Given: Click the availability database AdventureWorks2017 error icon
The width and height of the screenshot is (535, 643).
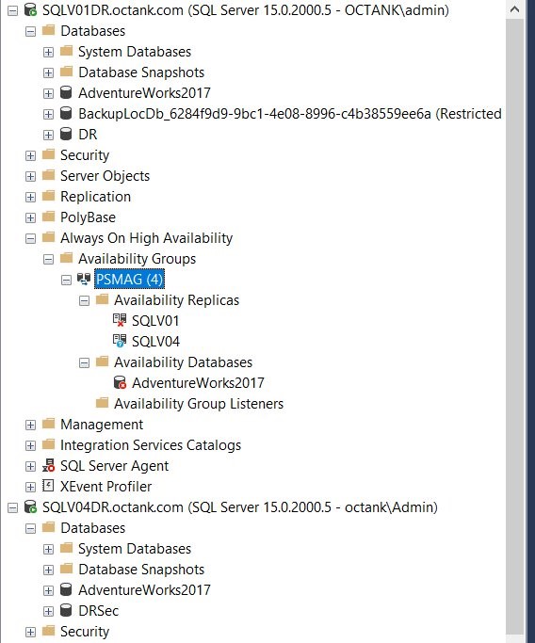Looking at the screenshot, I should (x=120, y=382).
